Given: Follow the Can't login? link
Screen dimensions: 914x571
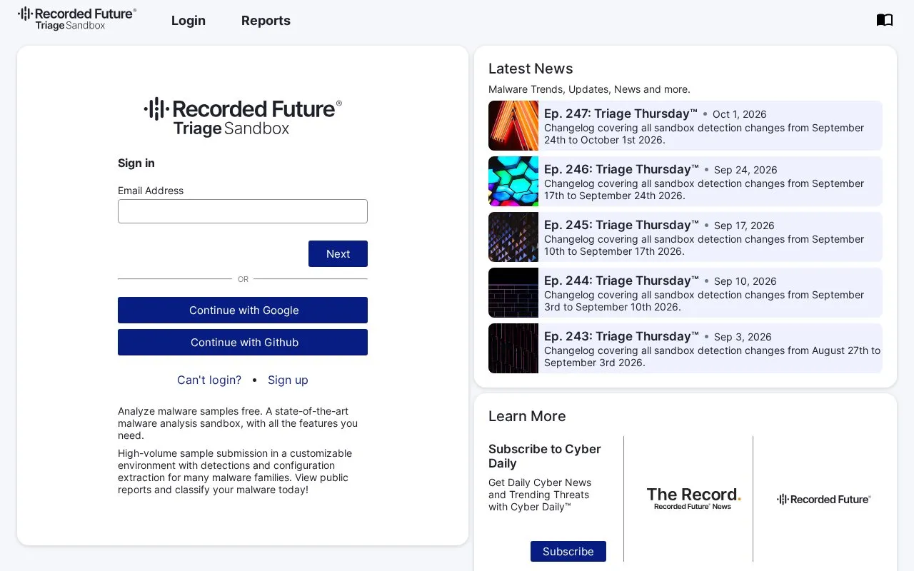Looking at the screenshot, I should 209,380.
